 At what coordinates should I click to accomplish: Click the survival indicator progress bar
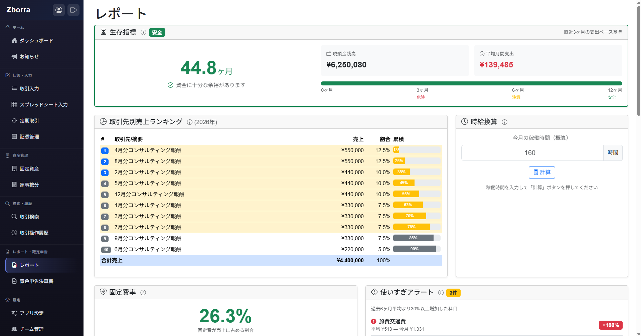[x=471, y=83]
